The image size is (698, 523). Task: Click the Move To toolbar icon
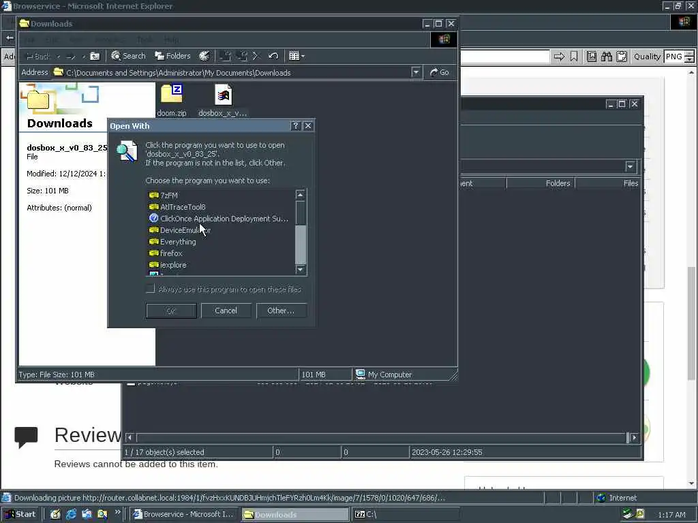point(225,56)
